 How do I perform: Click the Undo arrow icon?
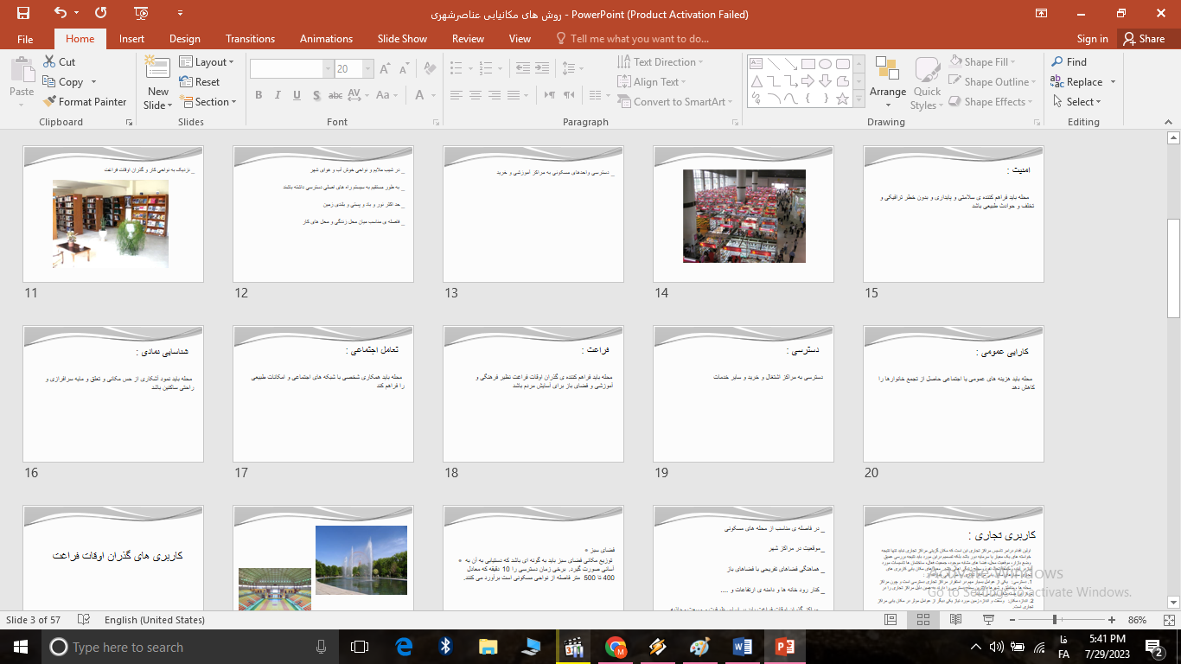pos(60,13)
